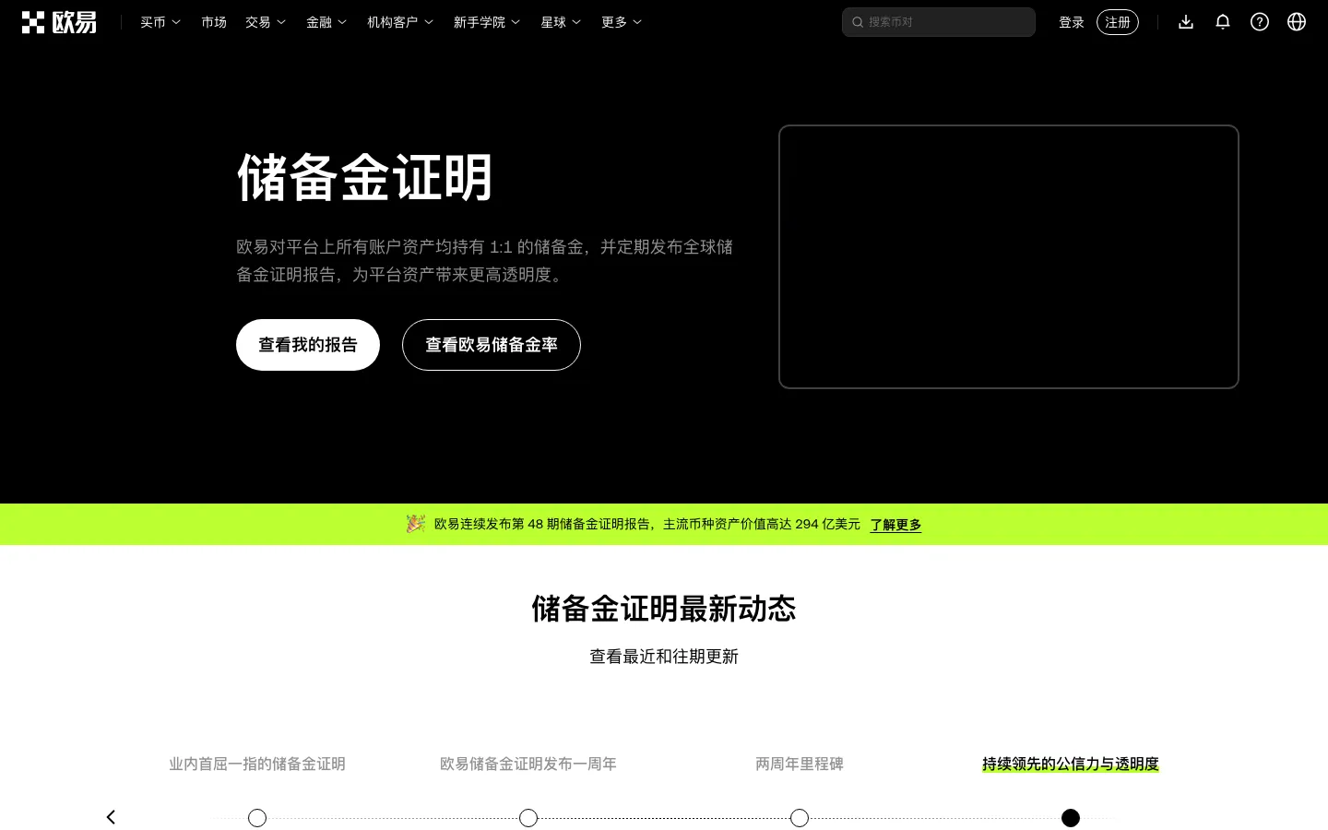Expand the 星球 dropdown menu
The height and width of the screenshot is (830, 1328).
coord(561,22)
